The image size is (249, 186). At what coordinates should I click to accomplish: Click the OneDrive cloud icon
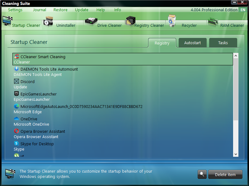click(16, 119)
